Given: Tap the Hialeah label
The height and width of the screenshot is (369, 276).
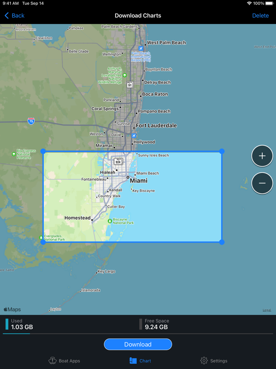Looking at the screenshot, I should tap(108, 172).
